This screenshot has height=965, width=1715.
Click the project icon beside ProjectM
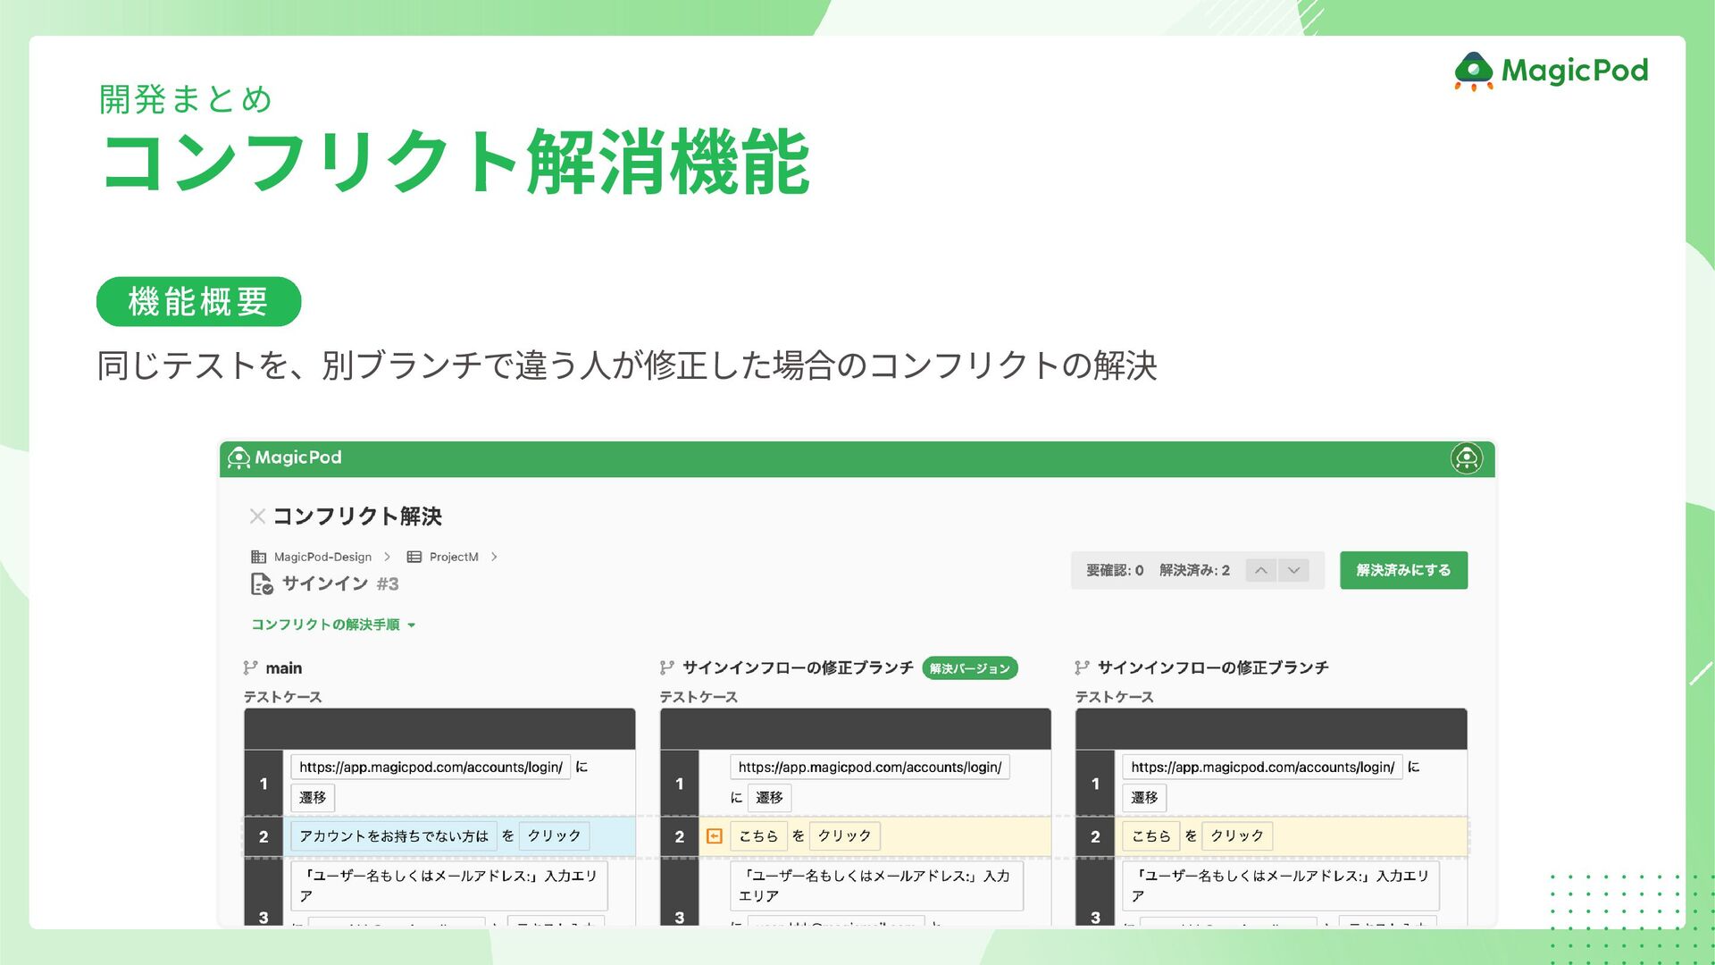tap(414, 557)
